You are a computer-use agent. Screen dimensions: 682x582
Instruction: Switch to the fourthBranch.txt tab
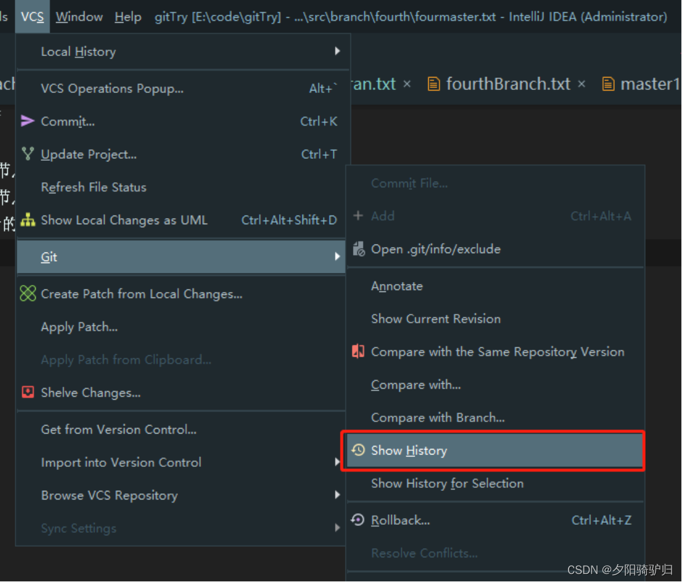coord(508,84)
